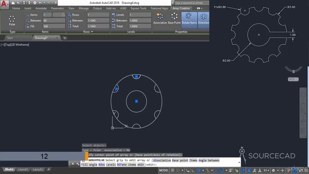Image resolution: width=309 pixels, height=174 pixels.
Task: Open the annotation scale 1:1 dropdown
Action: pos(266,170)
